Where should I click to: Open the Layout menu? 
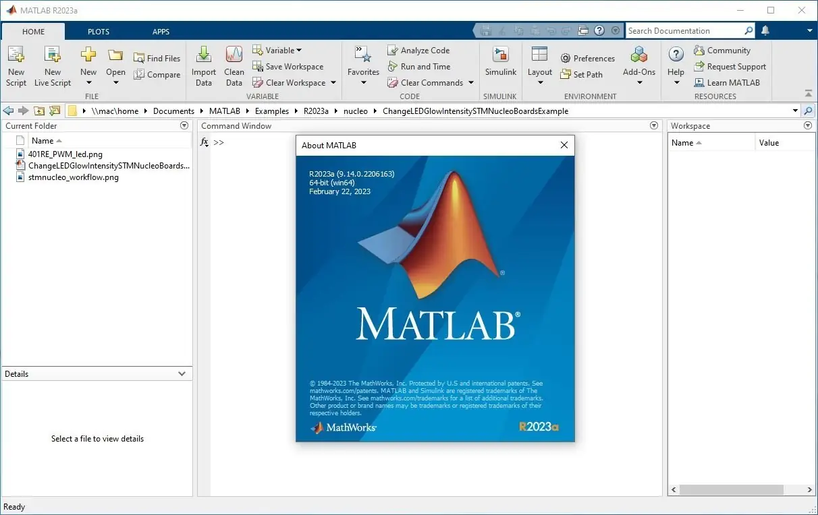[x=540, y=66]
